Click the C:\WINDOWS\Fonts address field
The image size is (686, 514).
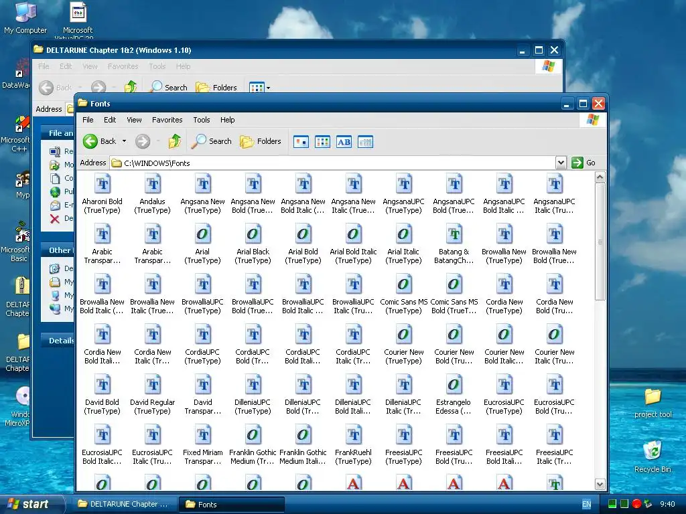click(x=332, y=163)
